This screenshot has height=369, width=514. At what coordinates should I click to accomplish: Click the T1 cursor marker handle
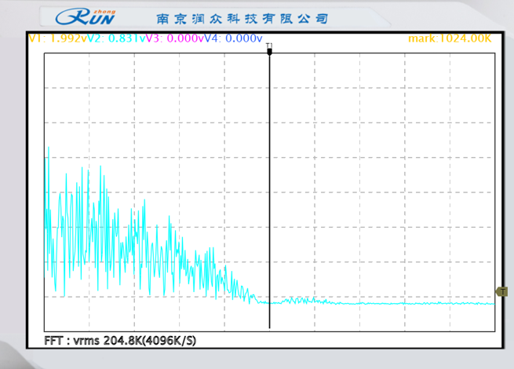coord(269,51)
